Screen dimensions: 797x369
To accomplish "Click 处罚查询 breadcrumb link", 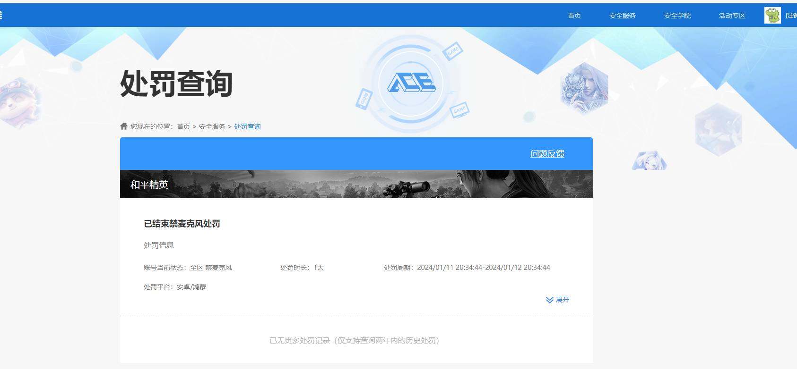I will tap(247, 126).
